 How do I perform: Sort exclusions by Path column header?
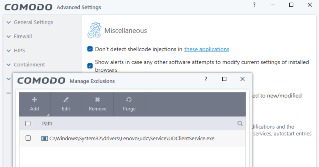[47, 124]
